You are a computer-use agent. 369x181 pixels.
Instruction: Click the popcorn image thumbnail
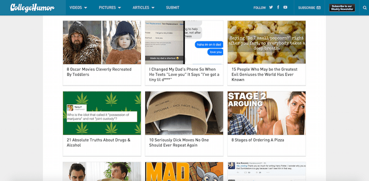click(266, 42)
